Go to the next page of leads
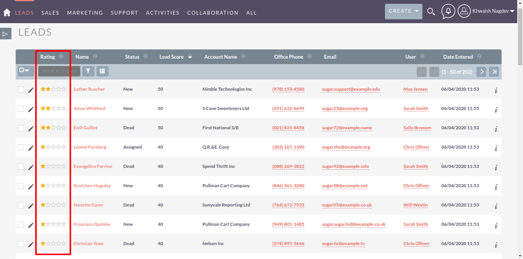The image size is (523, 259). [481, 71]
